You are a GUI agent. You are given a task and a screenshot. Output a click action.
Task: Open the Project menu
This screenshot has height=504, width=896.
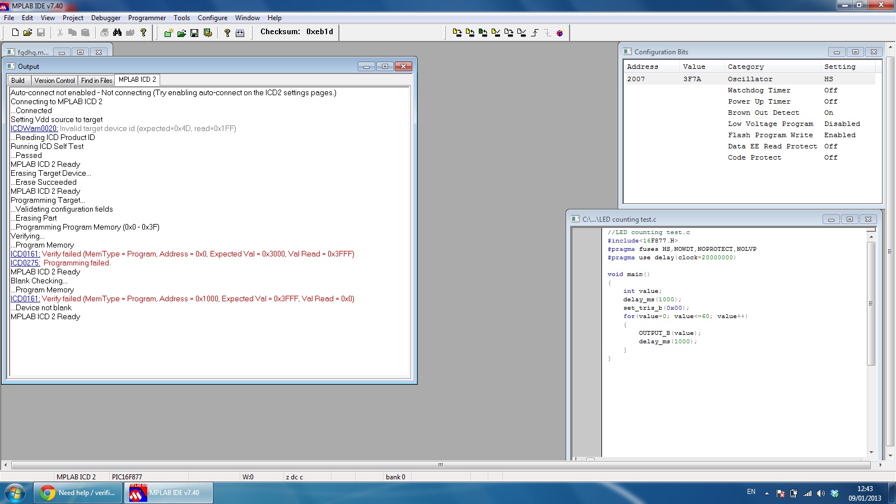73,18
